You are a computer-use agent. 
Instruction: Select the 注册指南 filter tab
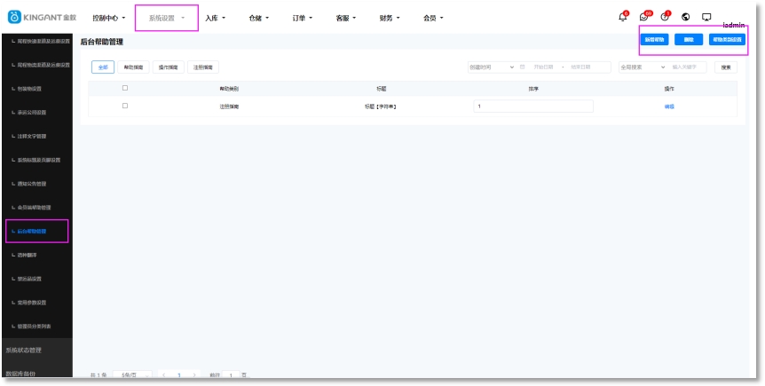coord(203,67)
